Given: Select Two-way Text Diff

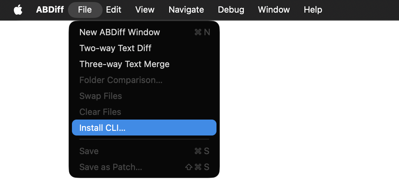Looking at the screenshot, I should coord(115,48).
